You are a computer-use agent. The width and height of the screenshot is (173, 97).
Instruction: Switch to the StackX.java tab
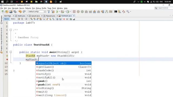21,16
